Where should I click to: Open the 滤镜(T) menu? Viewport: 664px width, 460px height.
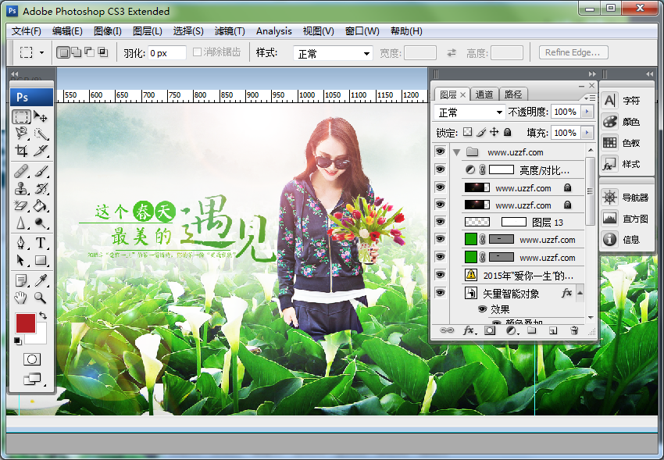click(x=229, y=31)
